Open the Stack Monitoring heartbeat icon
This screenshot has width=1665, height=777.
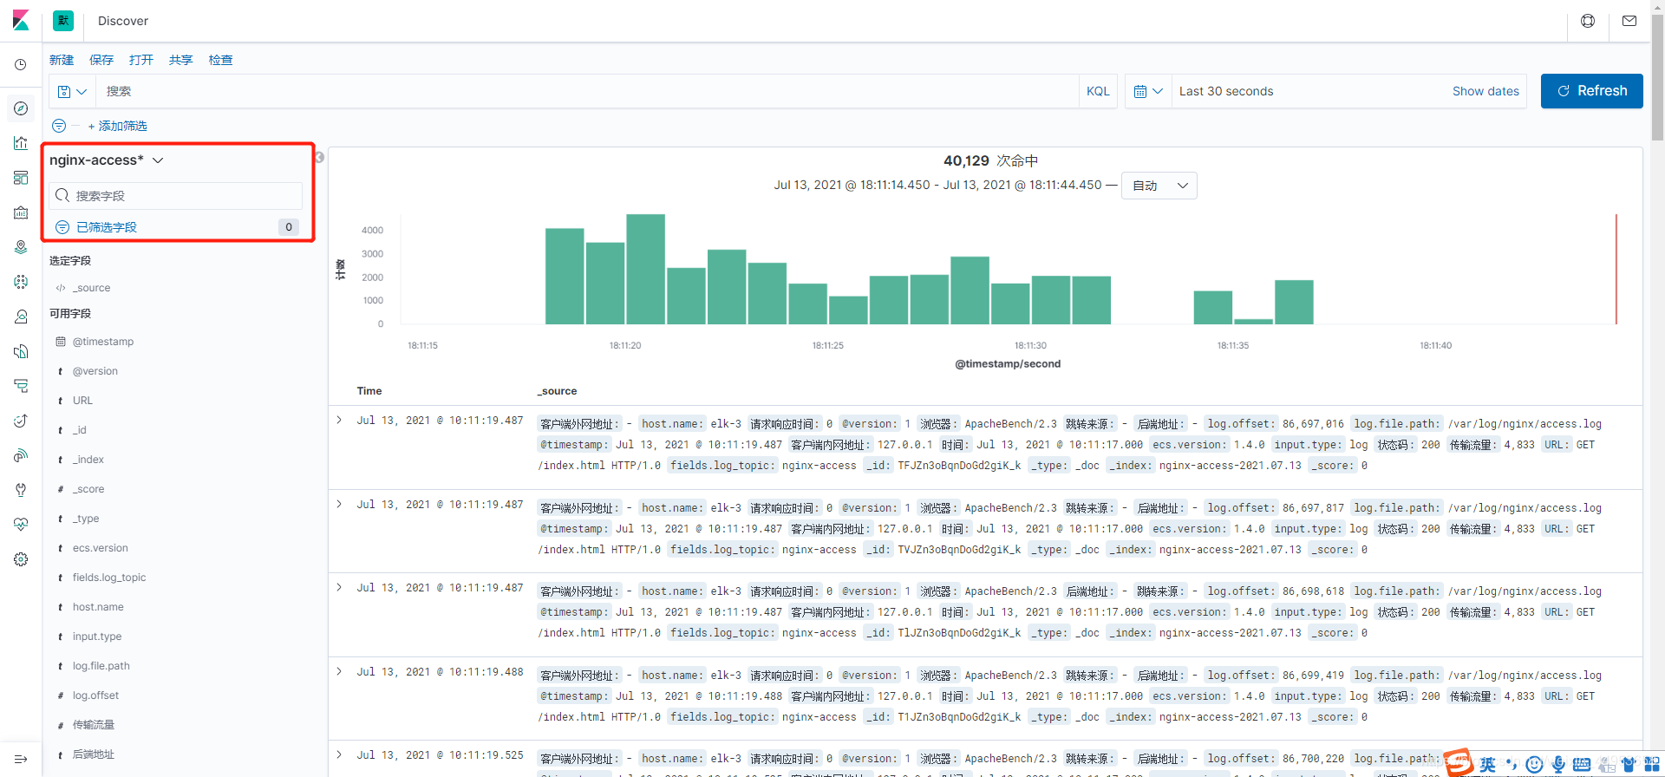click(21, 525)
